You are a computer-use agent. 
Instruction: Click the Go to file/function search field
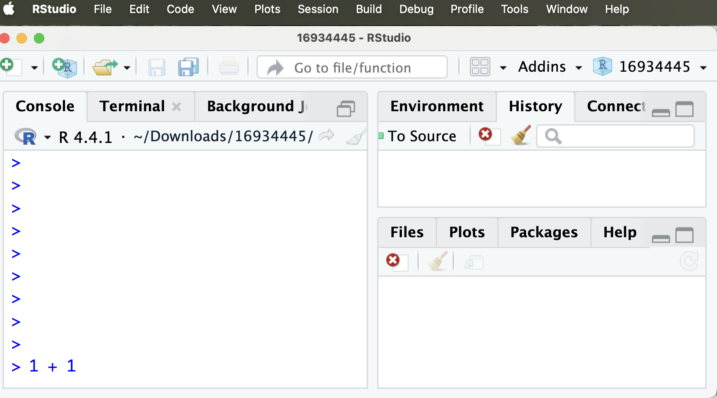click(352, 67)
